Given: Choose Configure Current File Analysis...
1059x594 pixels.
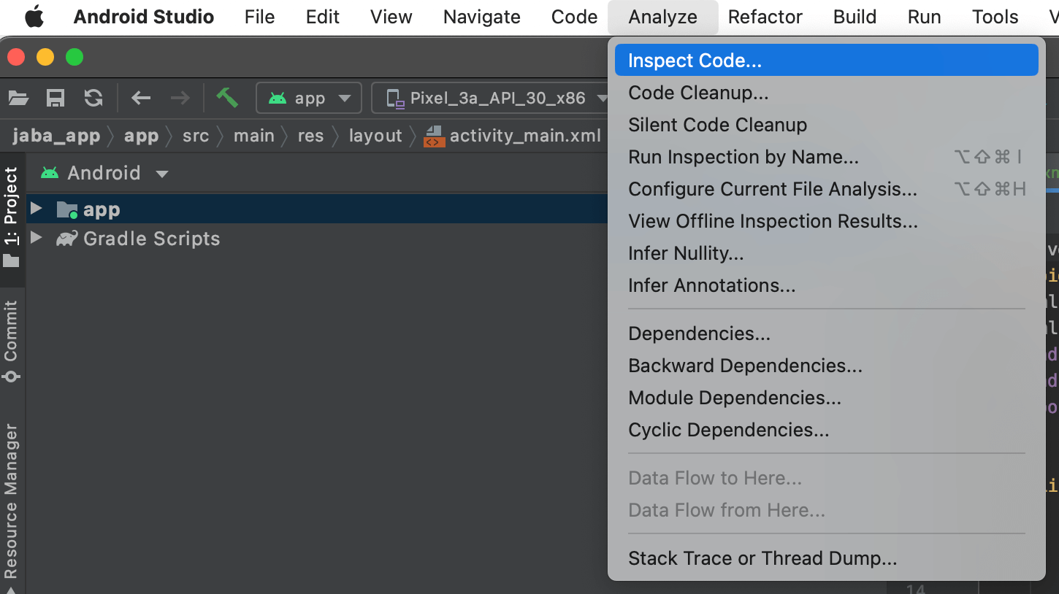Looking at the screenshot, I should tap(827, 189).
